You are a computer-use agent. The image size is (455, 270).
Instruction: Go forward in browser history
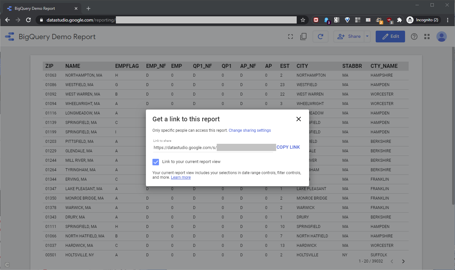point(18,20)
